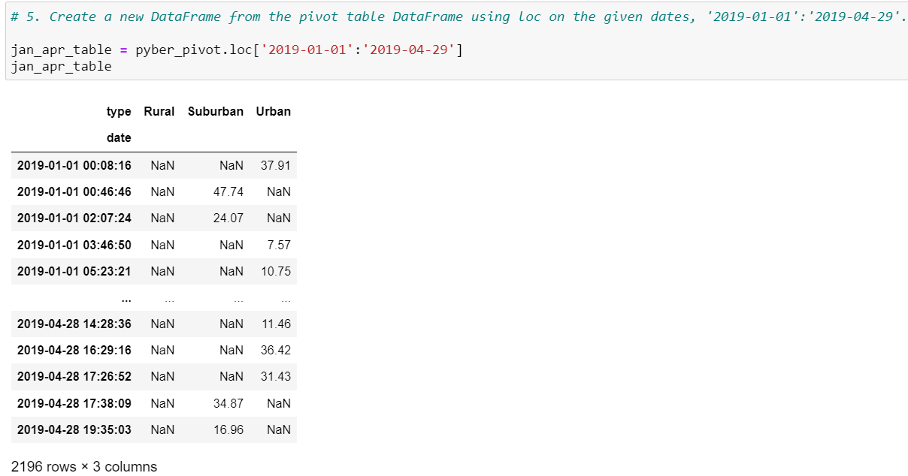Image resolution: width=908 pixels, height=476 pixels.
Task: Select the 'Suburban' column header
Action: click(216, 111)
